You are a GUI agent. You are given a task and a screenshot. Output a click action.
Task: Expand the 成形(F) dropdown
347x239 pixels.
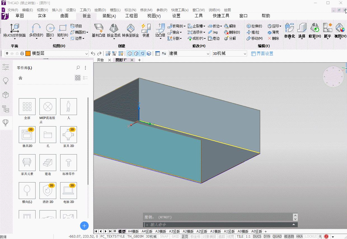tap(205, 38)
